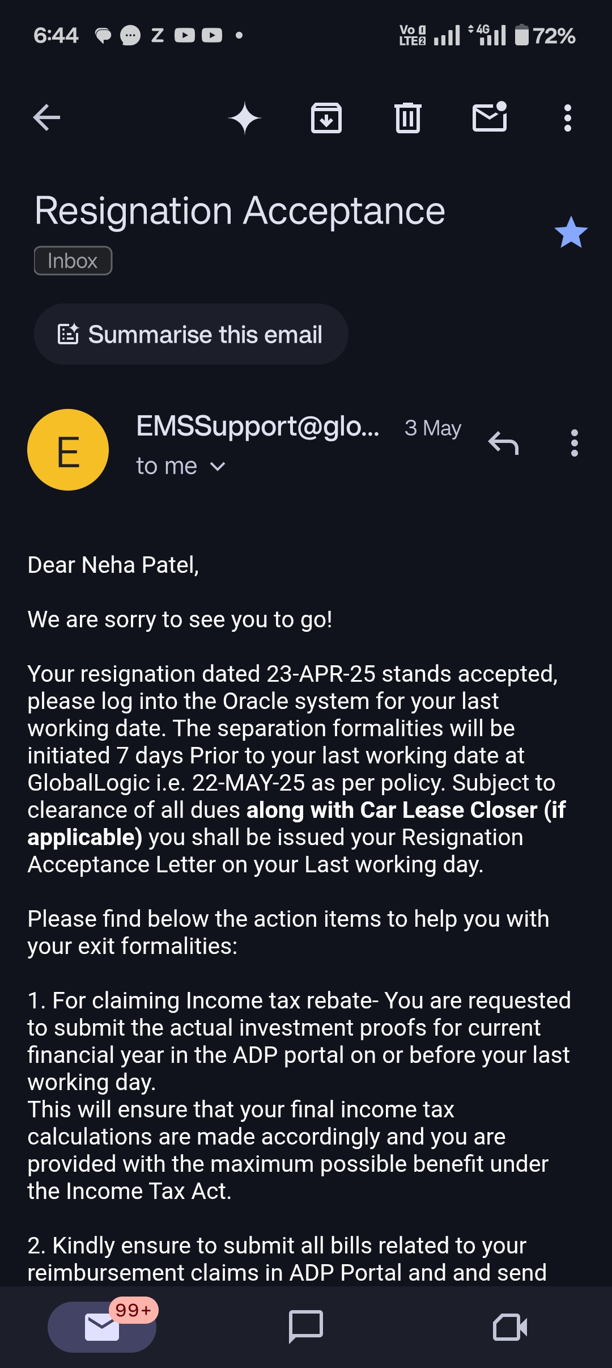Open message options beside reply arrow
612x1368 pixels.
[x=574, y=443]
